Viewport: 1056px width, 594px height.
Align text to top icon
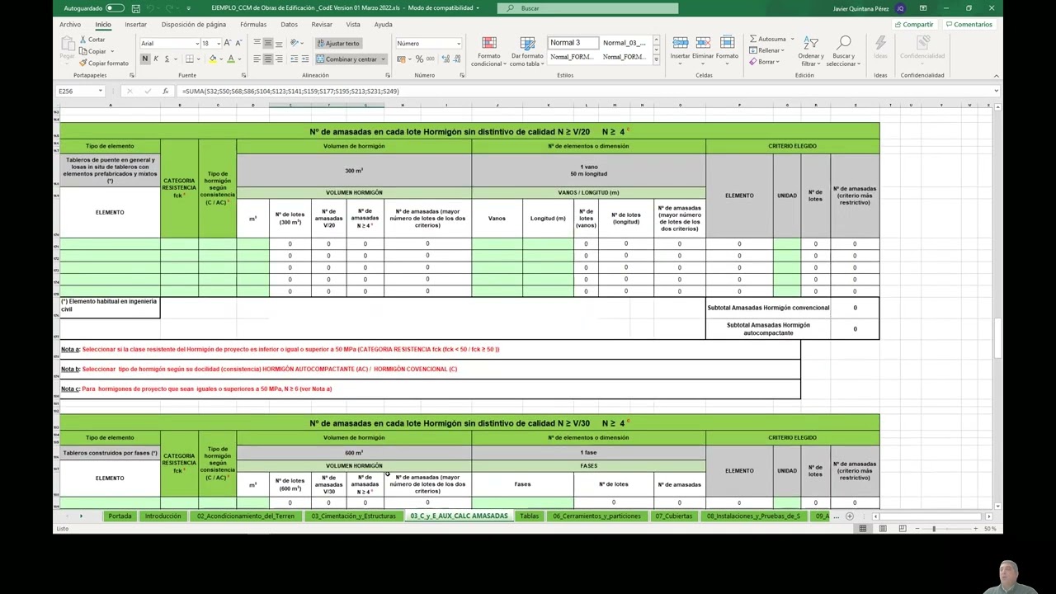tap(257, 43)
